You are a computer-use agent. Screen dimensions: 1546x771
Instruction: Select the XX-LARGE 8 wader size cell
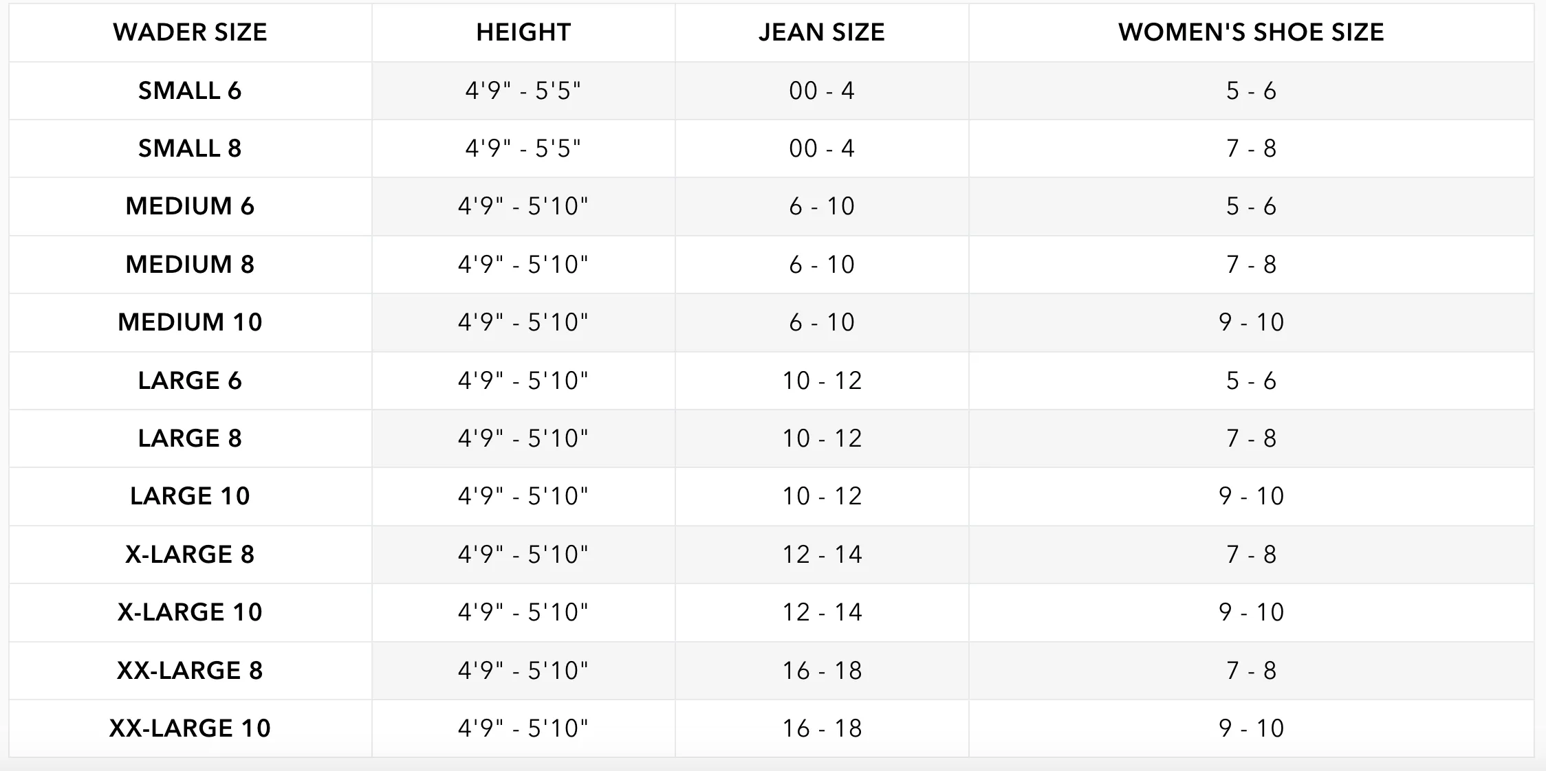coord(190,671)
